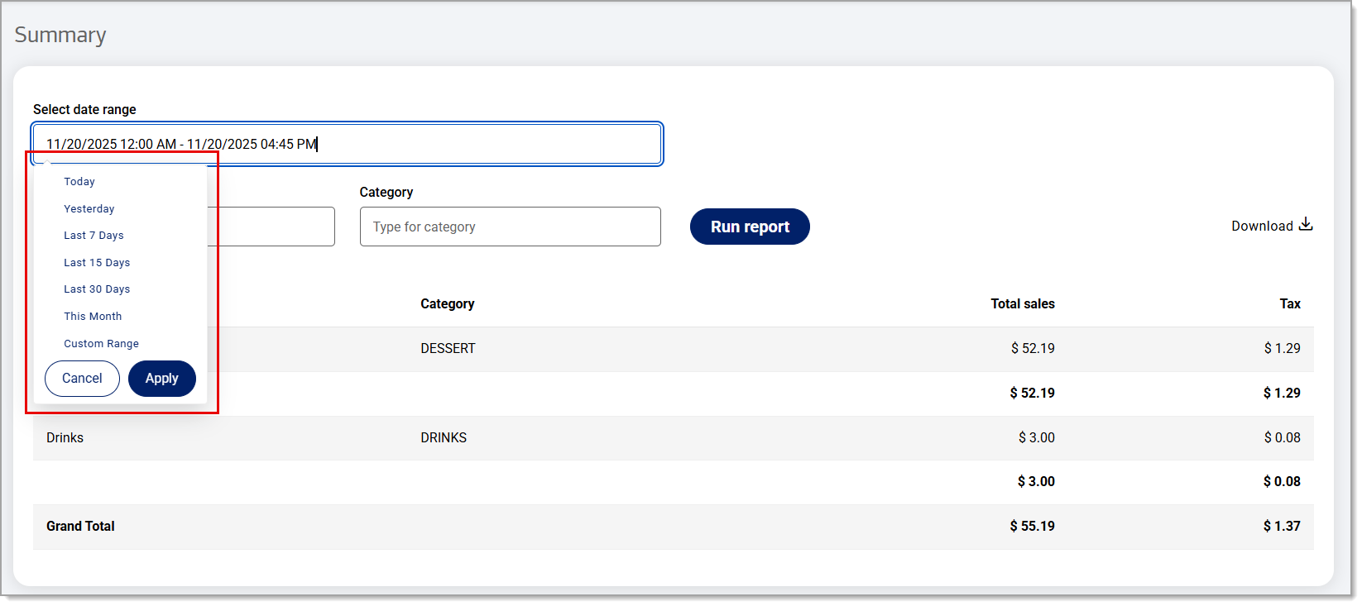Click the Drinks row name
1362x606 pixels.
(65, 438)
